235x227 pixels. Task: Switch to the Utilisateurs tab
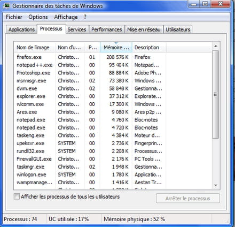click(x=178, y=29)
